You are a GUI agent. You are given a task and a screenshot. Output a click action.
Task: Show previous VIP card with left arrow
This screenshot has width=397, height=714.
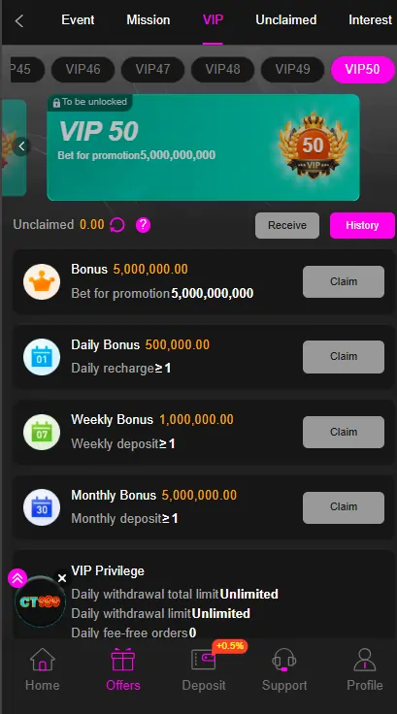click(x=21, y=146)
